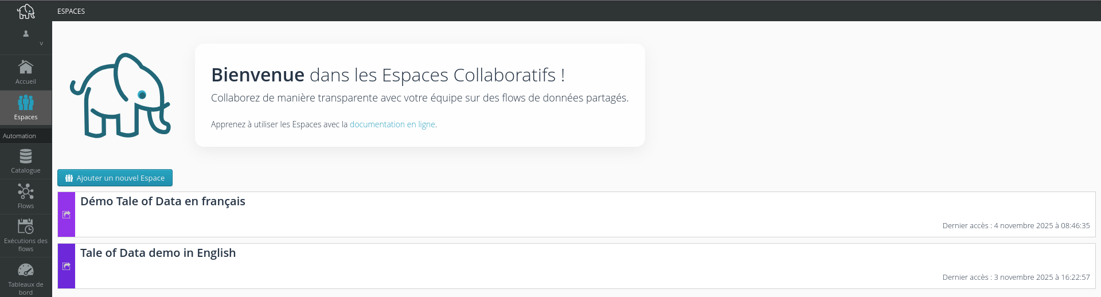Click share icon on Démo Tale of Data
Image resolution: width=1101 pixels, height=297 pixels.
point(67,214)
